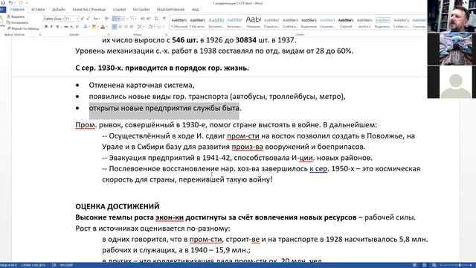Open the Font dialog launcher
This screenshot has height=268, width=476.
(x=109, y=35)
